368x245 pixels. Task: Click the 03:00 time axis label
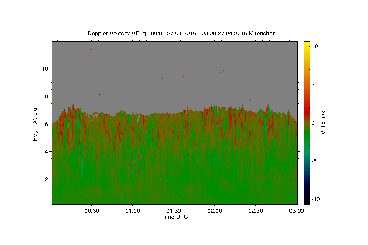pyautogui.click(x=297, y=211)
